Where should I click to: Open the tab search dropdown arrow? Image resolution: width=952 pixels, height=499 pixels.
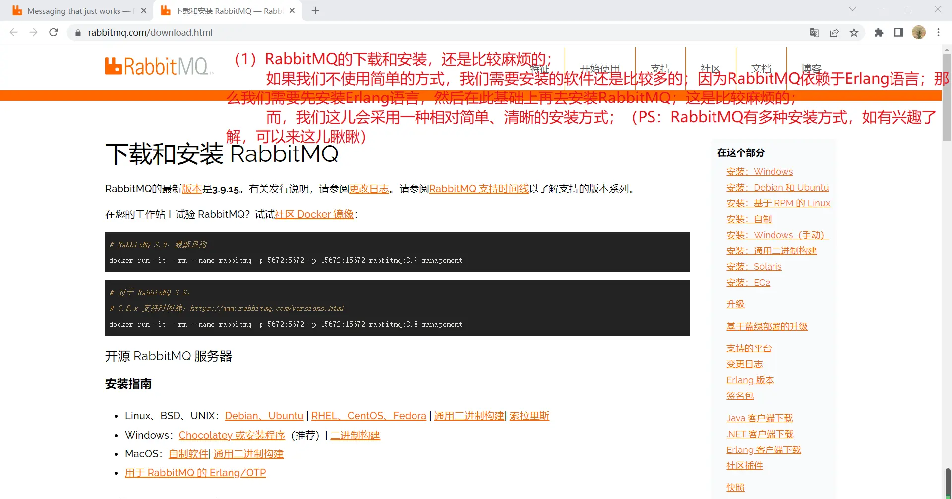[x=852, y=9]
